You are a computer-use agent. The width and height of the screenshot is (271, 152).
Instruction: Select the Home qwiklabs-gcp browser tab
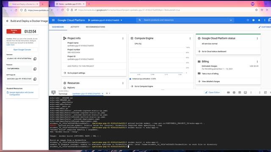70,4
